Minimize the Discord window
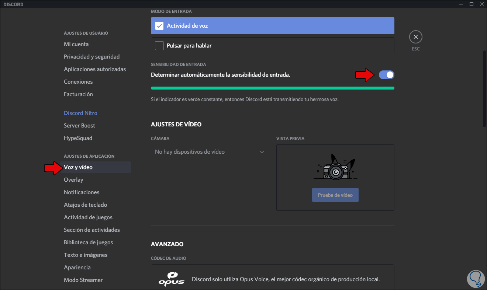Screen dimensions: 487x290 click(x=461, y=4)
